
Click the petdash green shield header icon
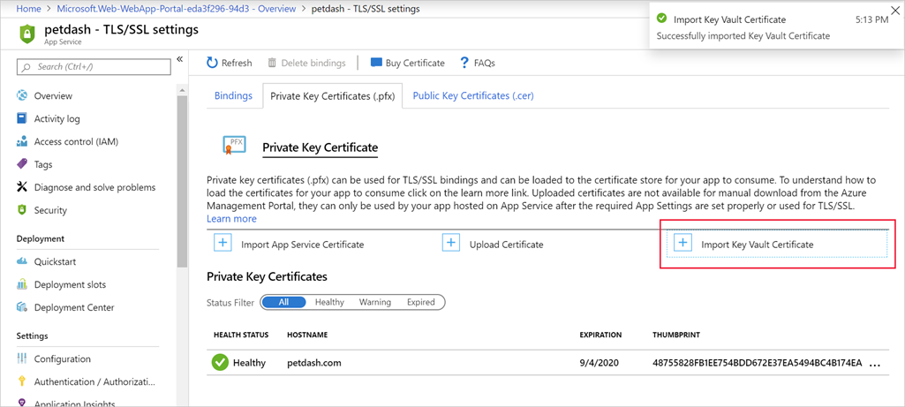27,34
